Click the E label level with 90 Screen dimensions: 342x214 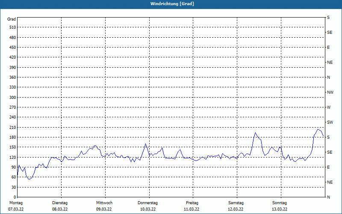click(x=328, y=167)
